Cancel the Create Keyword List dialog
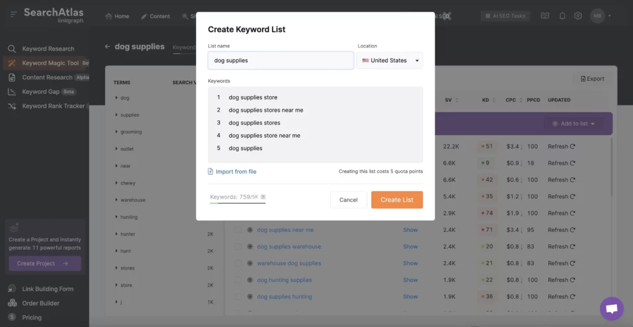Screen dimensions: 633x327 coord(348,200)
